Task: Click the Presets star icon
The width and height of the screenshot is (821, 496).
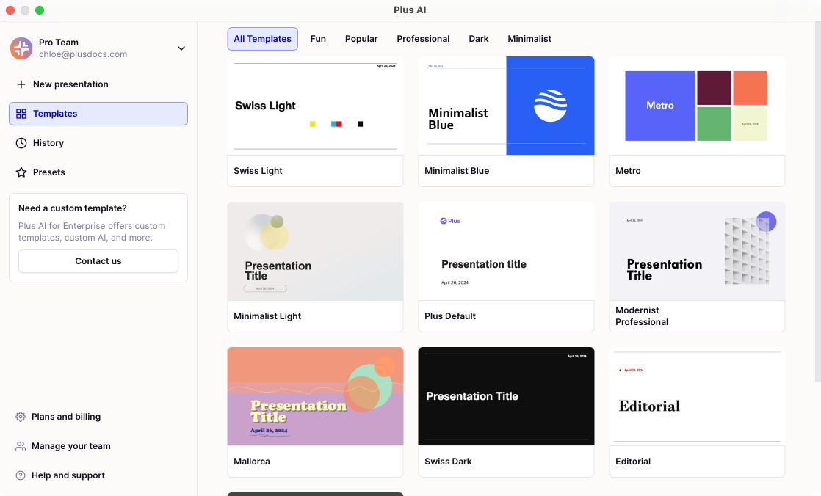Action: [x=21, y=172]
